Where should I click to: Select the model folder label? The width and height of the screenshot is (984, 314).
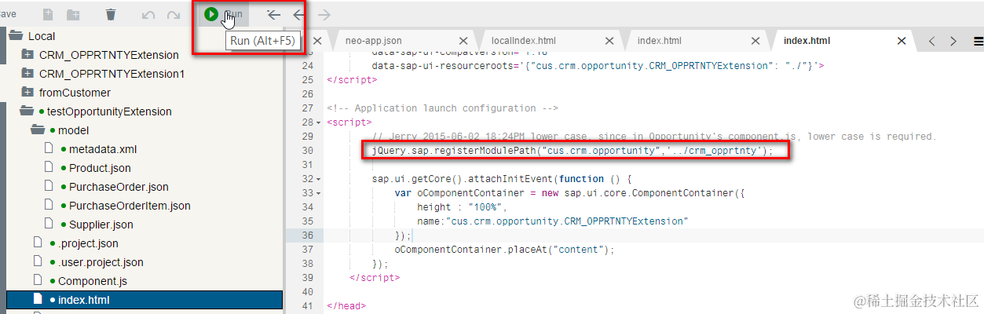74,130
